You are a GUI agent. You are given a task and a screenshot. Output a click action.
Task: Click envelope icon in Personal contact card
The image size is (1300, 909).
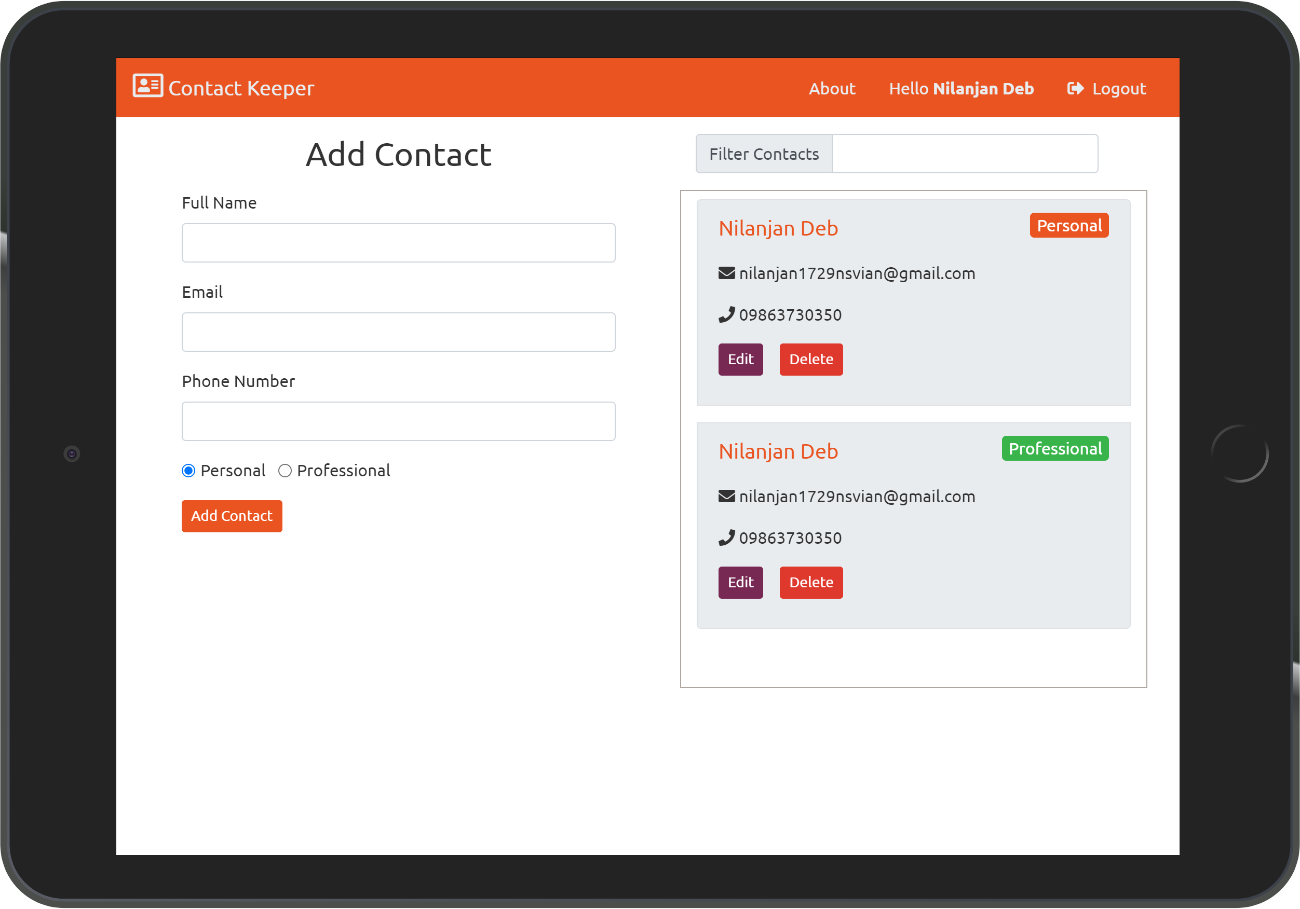(x=726, y=273)
